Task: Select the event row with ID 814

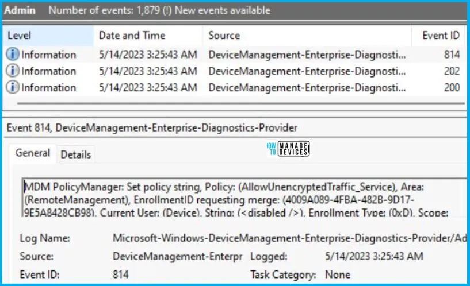Action: pos(234,55)
